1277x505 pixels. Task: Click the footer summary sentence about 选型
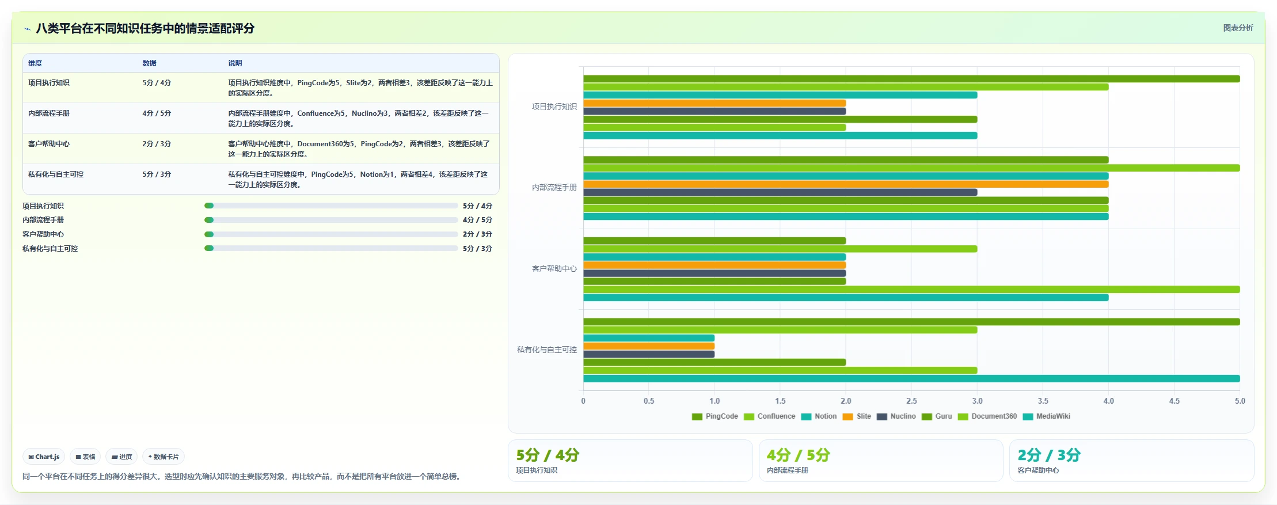[243, 476]
